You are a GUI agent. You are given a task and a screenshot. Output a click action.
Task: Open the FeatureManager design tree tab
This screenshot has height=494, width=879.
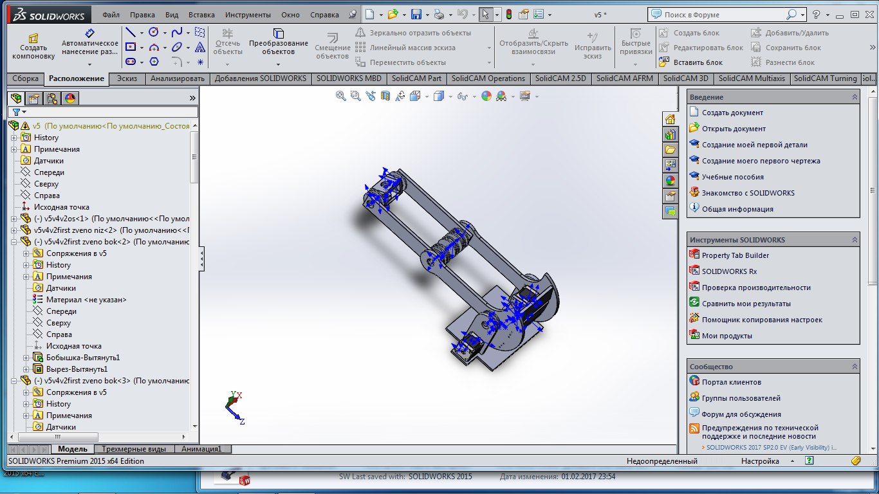pos(16,98)
